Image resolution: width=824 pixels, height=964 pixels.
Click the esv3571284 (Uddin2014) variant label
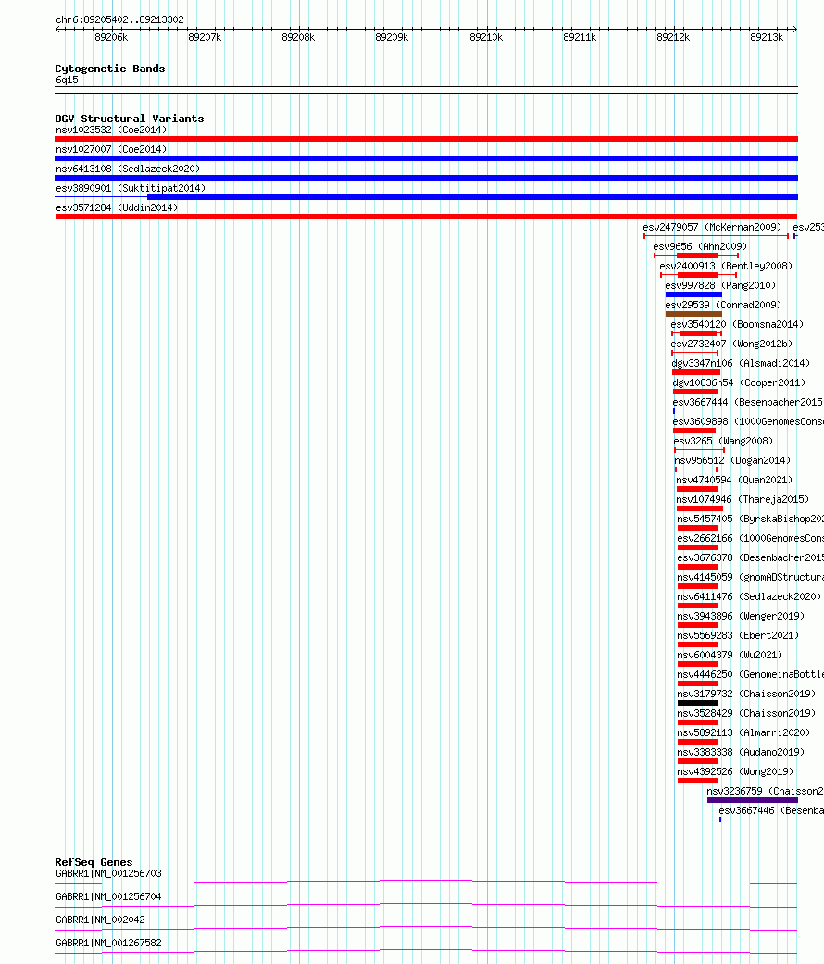pyautogui.click(x=117, y=207)
